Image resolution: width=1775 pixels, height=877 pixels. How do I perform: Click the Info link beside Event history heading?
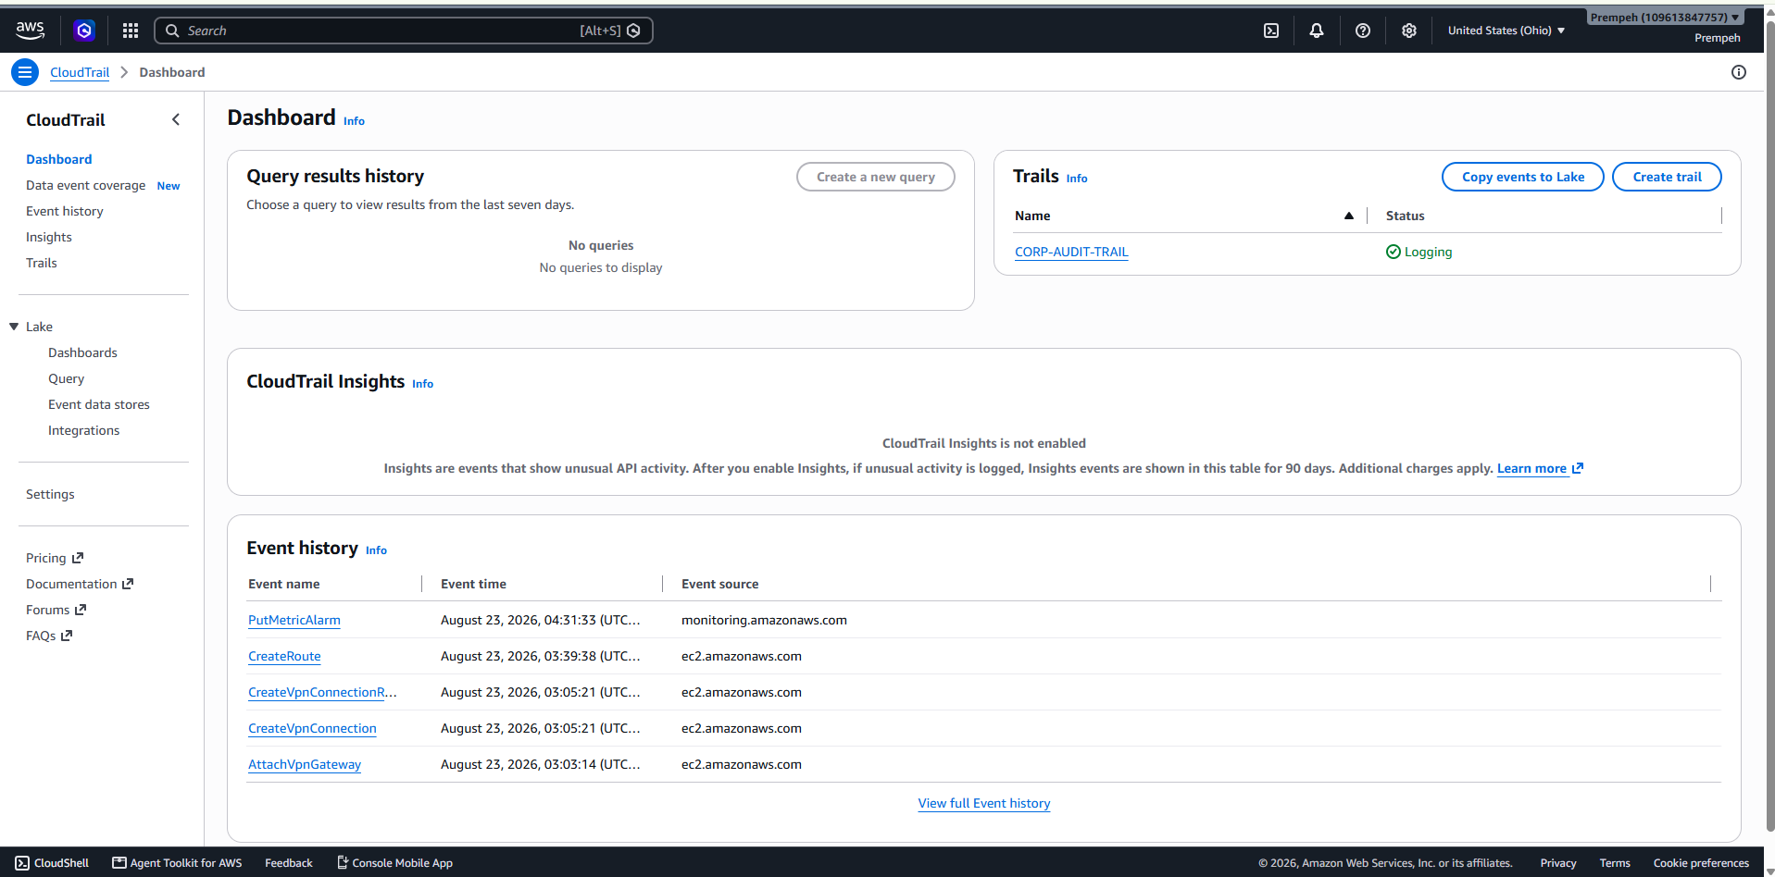(x=376, y=550)
